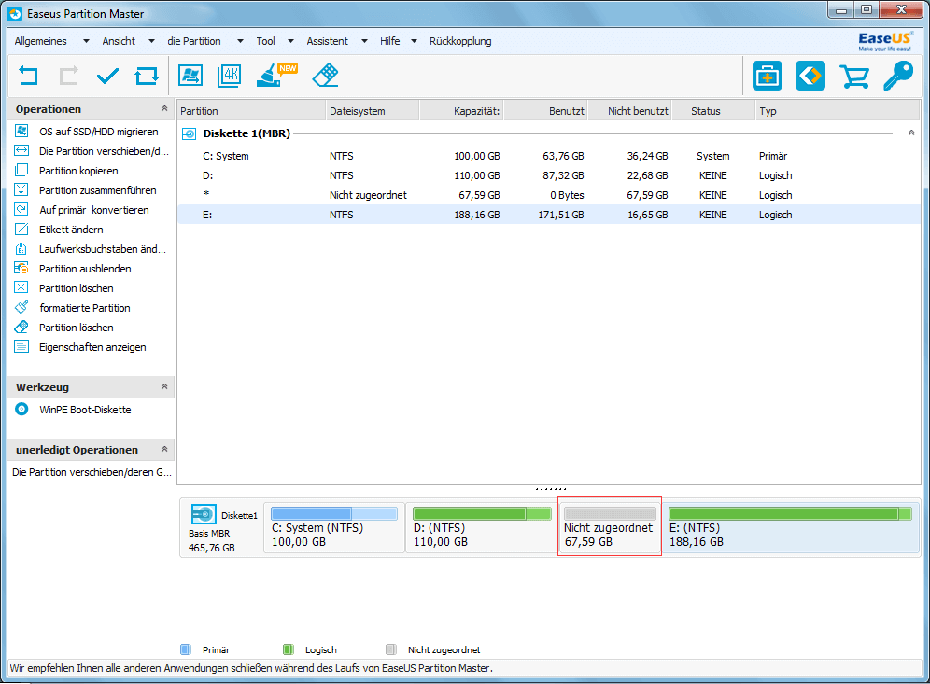
Task: Click the EaseUS logo
Action: (x=884, y=41)
